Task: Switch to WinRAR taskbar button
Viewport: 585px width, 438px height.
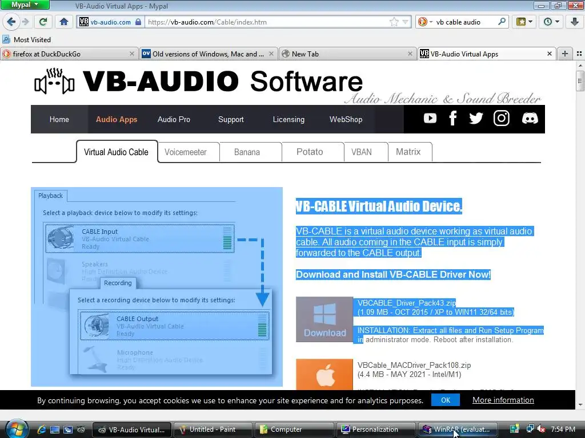Action: click(458, 429)
